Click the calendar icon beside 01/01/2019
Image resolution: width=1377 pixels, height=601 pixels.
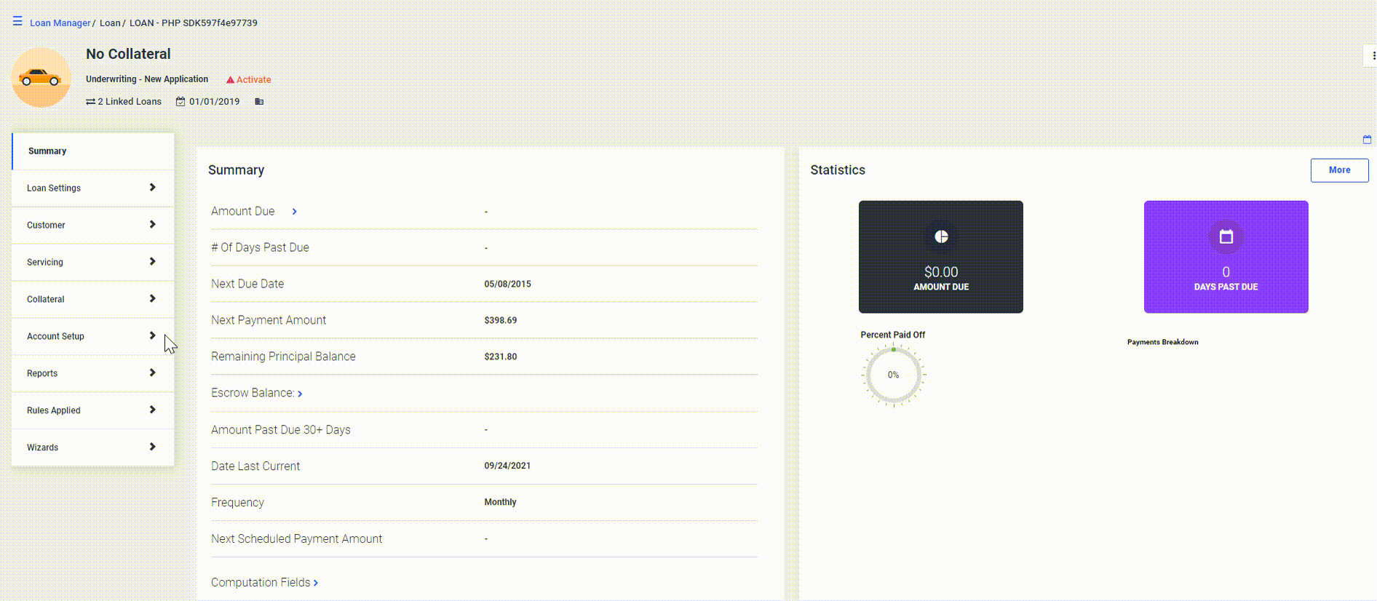[180, 102]
